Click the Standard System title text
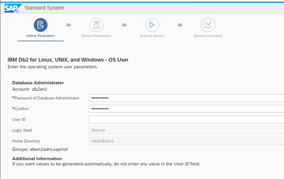Image resolution: width=284 pixels, height=179 pixels. pyautogui.click(x=44, y=8)
